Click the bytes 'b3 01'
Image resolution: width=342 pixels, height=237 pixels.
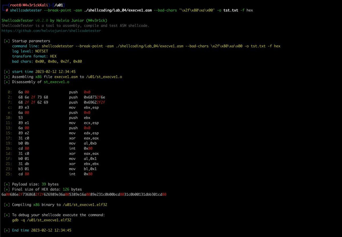pos(23,169)
